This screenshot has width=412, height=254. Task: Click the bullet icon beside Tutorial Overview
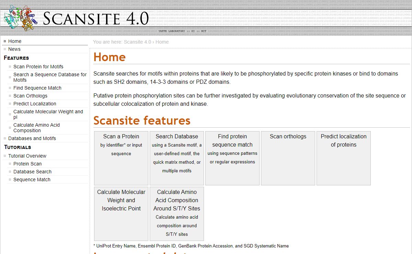[5, 156]
